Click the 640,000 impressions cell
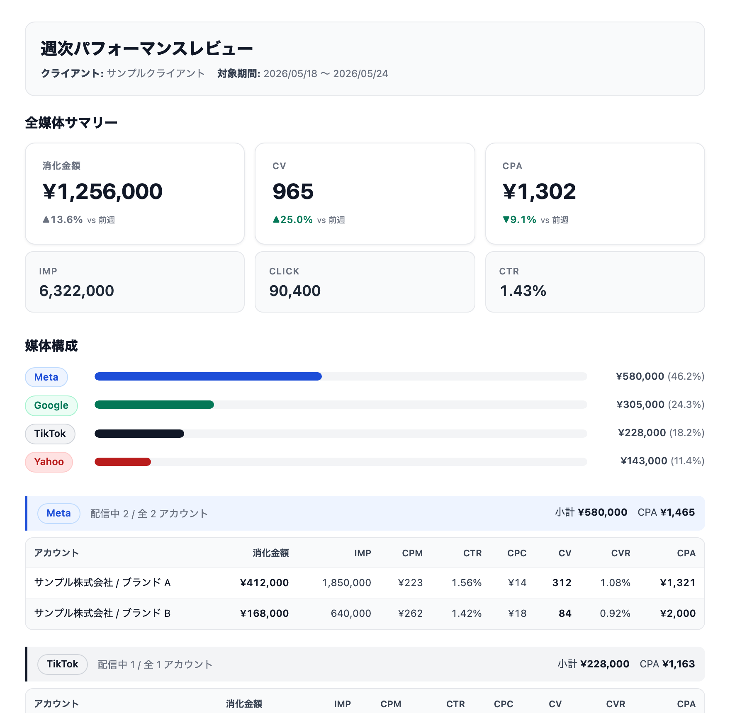This screenshot has height=713, width=730. [351, 614]
